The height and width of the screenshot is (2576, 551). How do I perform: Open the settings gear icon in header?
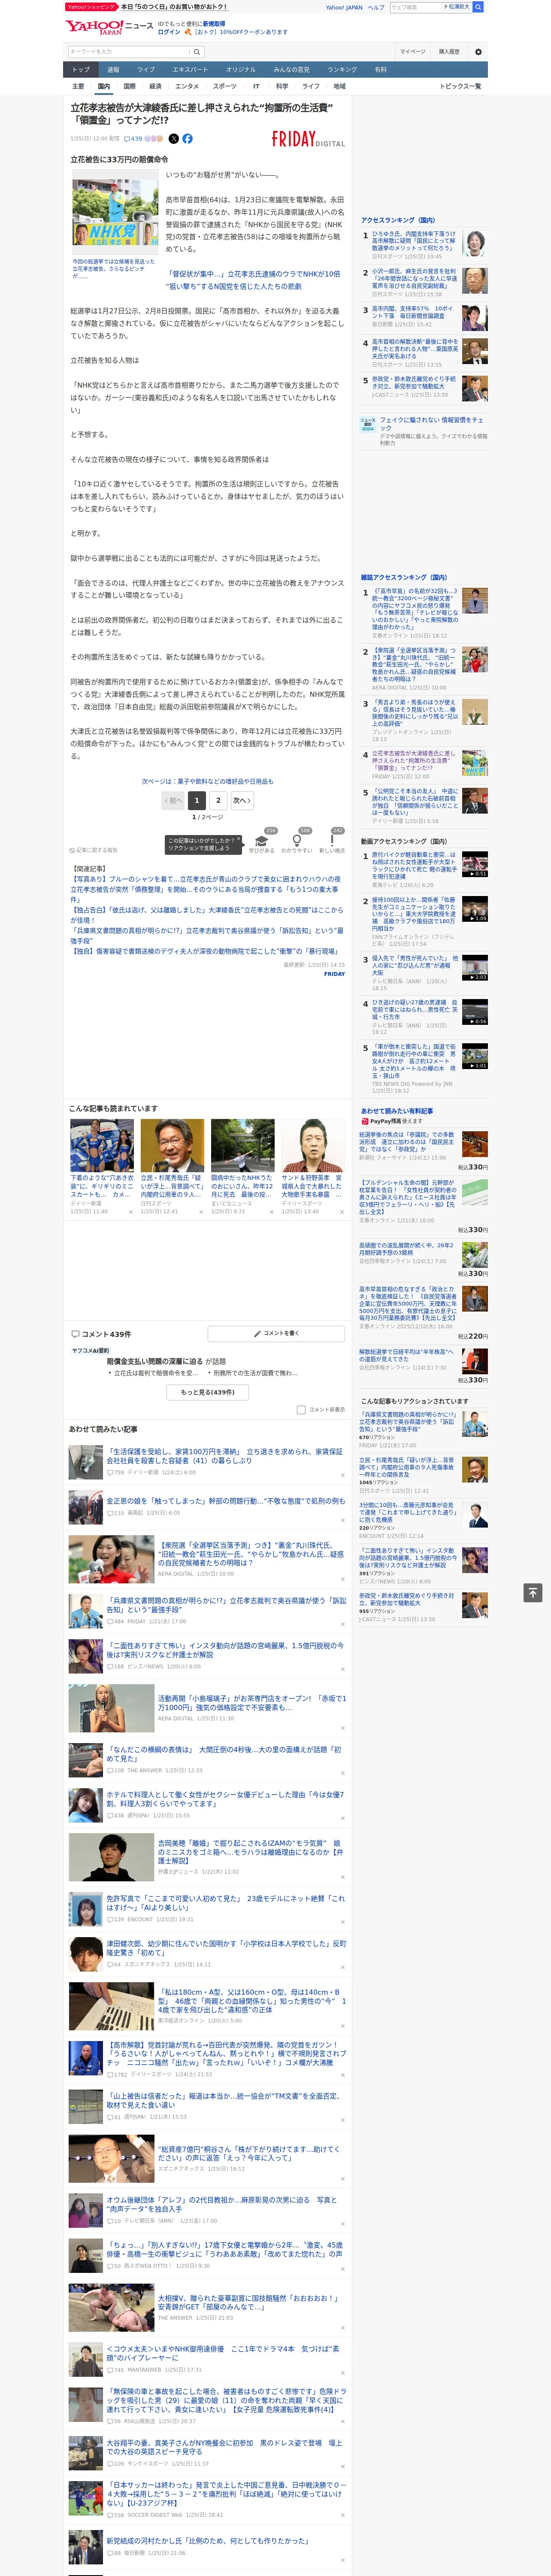pos(478,51)
